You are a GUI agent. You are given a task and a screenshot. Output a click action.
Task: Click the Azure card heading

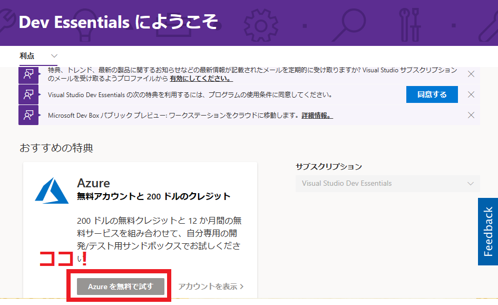(x=93, y=183)
